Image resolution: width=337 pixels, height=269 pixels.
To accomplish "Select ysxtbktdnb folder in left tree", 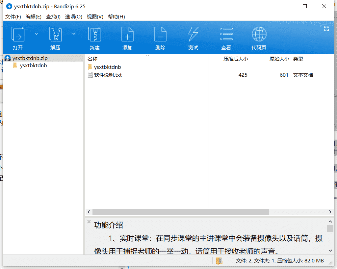I will [33, 66].
